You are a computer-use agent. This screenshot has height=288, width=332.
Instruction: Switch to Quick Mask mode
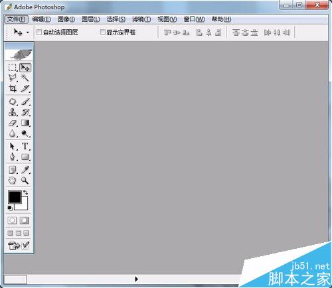click(25, 220)
